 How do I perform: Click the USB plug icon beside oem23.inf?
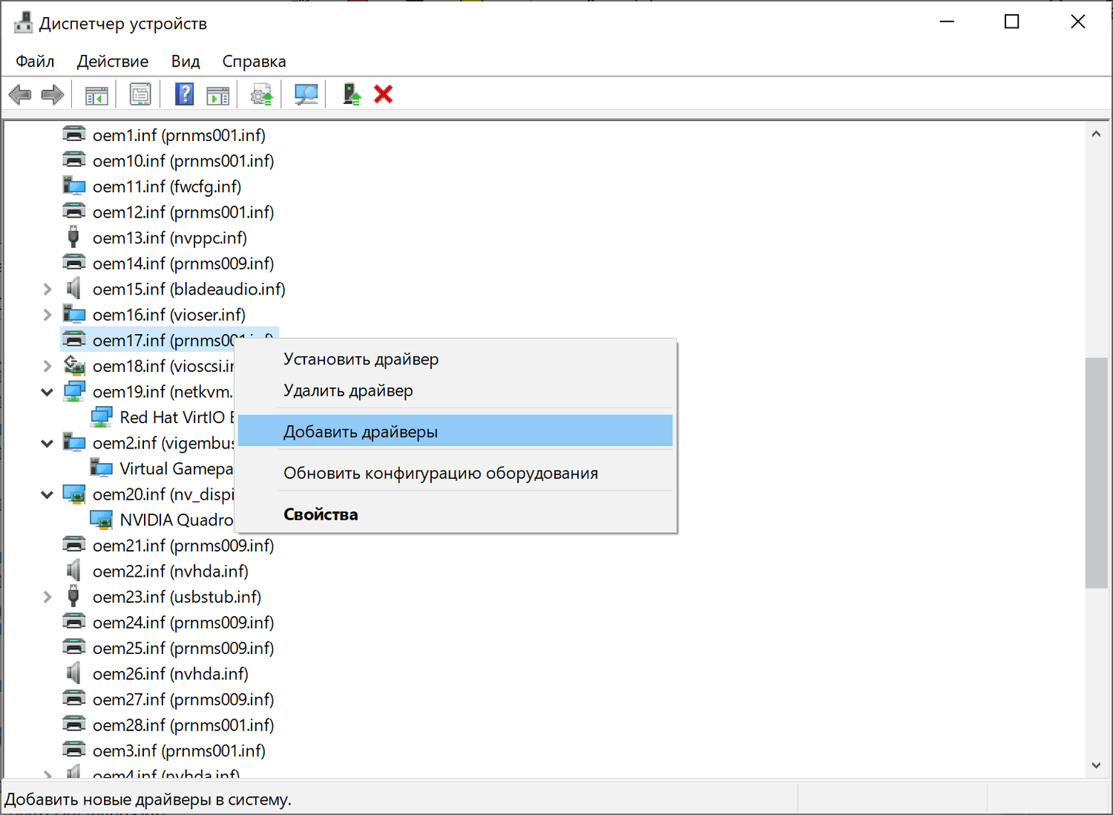[73, 596]
